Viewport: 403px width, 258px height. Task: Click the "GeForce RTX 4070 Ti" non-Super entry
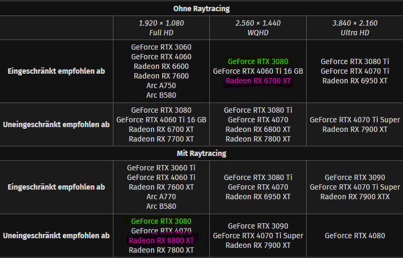(355, 71)
